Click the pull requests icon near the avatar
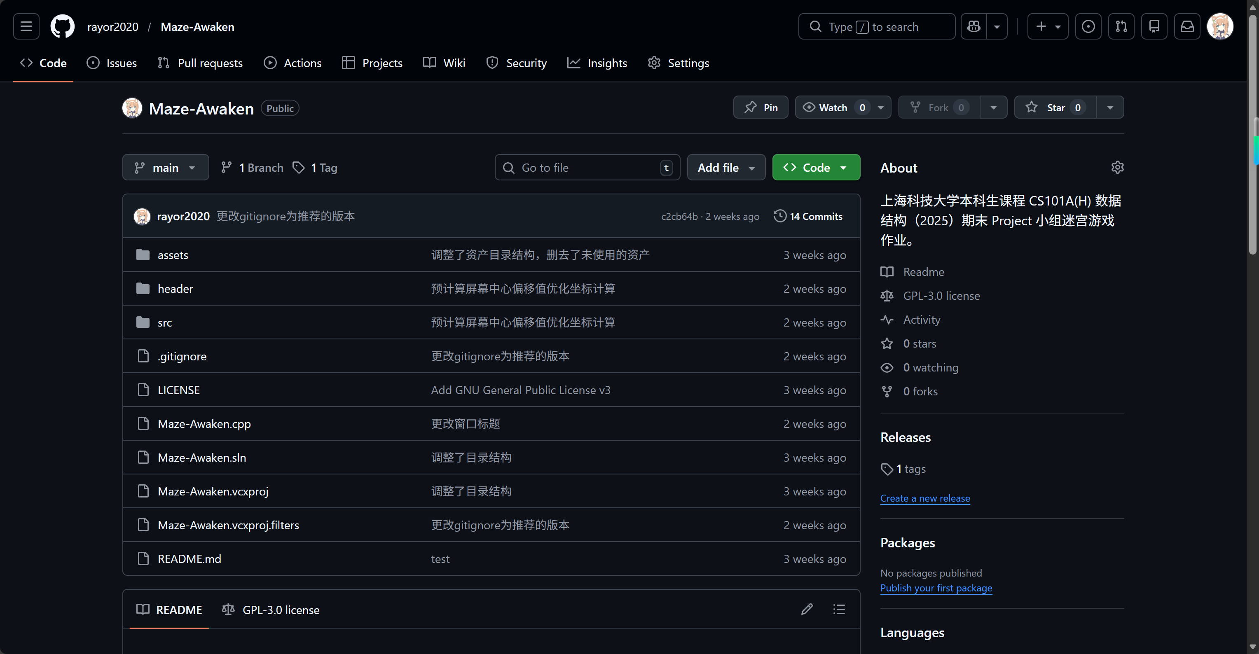Screen dimensions: 1259x654 1121,26
